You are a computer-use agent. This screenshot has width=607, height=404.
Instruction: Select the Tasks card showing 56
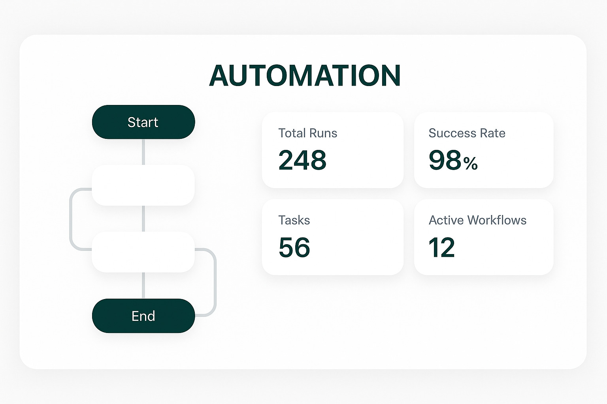332,237
